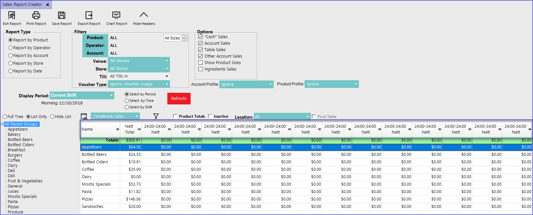Click the Hide Headers chevron icon
Viewport: 533px width, 215px height.
tap(144, 15)
